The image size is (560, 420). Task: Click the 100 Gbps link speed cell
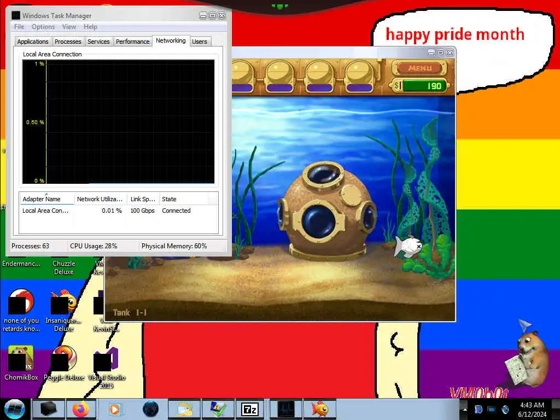click(143, 211)
